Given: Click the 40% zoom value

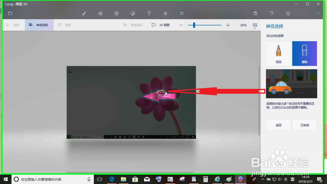Looking at the screenshot, I should click(243, 25).
